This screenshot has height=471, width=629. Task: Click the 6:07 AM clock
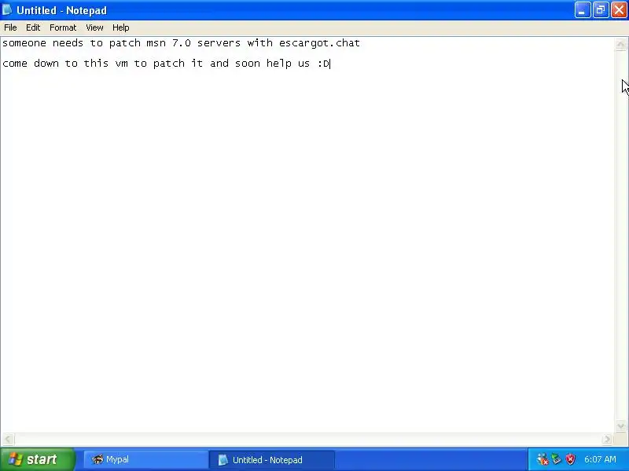pos(600,459)
